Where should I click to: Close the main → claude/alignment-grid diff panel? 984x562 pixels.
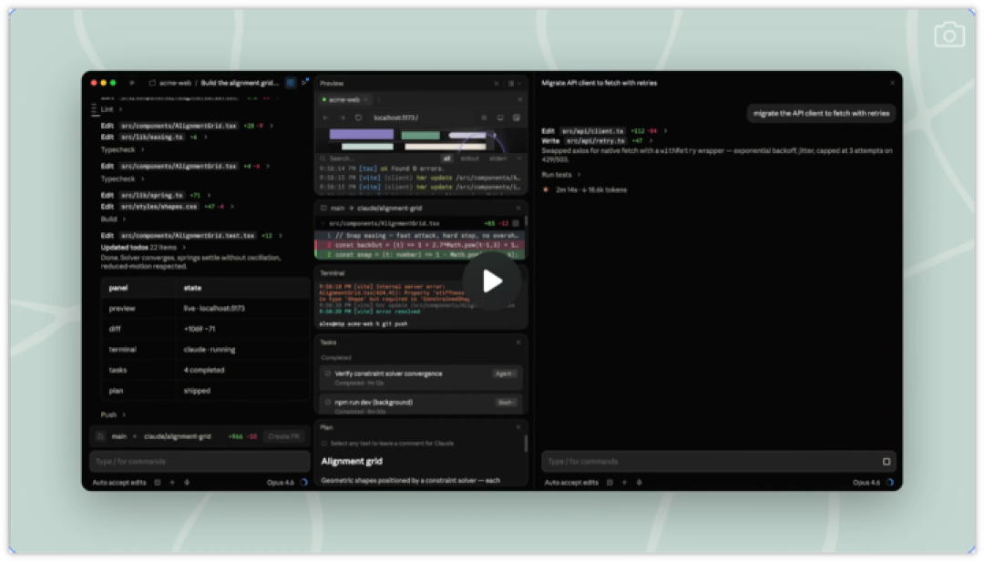coord(518,208)
